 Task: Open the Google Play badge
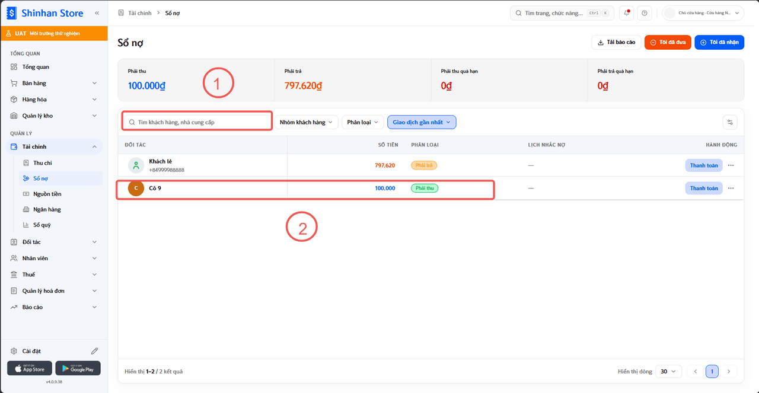tap(78, 368)
